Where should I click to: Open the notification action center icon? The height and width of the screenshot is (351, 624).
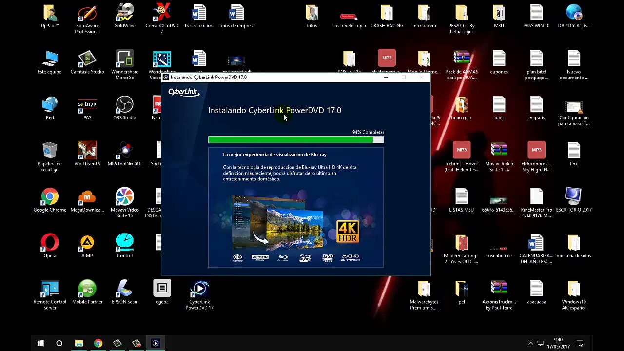pyautogui.click(x=580, y=343)
